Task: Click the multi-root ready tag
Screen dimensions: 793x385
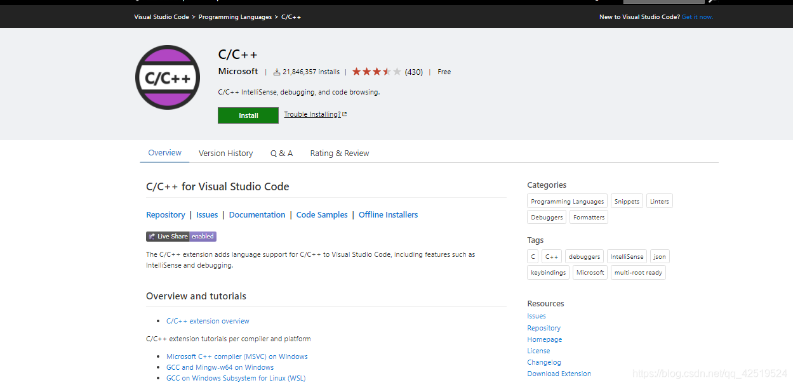Action: tap(638, 272)
